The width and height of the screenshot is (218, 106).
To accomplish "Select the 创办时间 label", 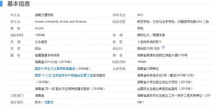I will coord(17,35).
